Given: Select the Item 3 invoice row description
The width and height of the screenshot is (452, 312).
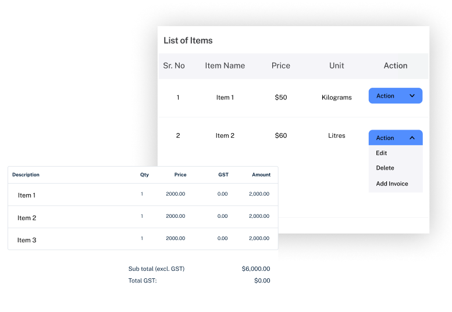Looking at the screenshot, I should point(27,240).
